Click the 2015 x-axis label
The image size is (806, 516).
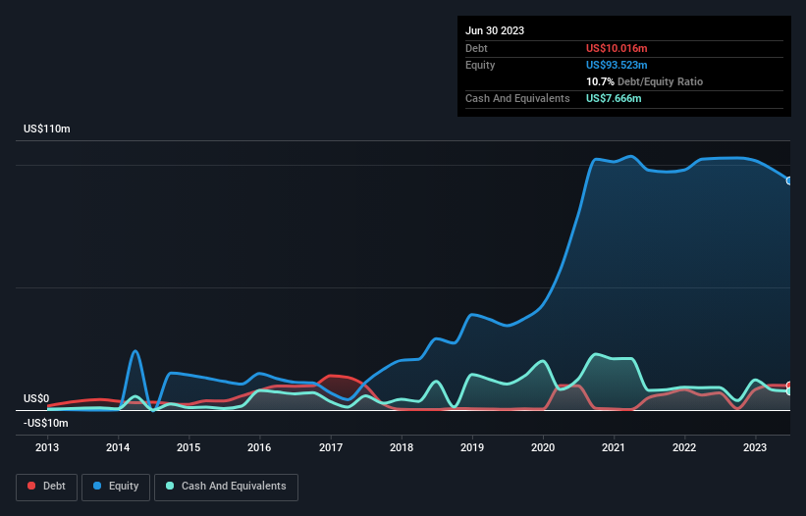[188, 447]
